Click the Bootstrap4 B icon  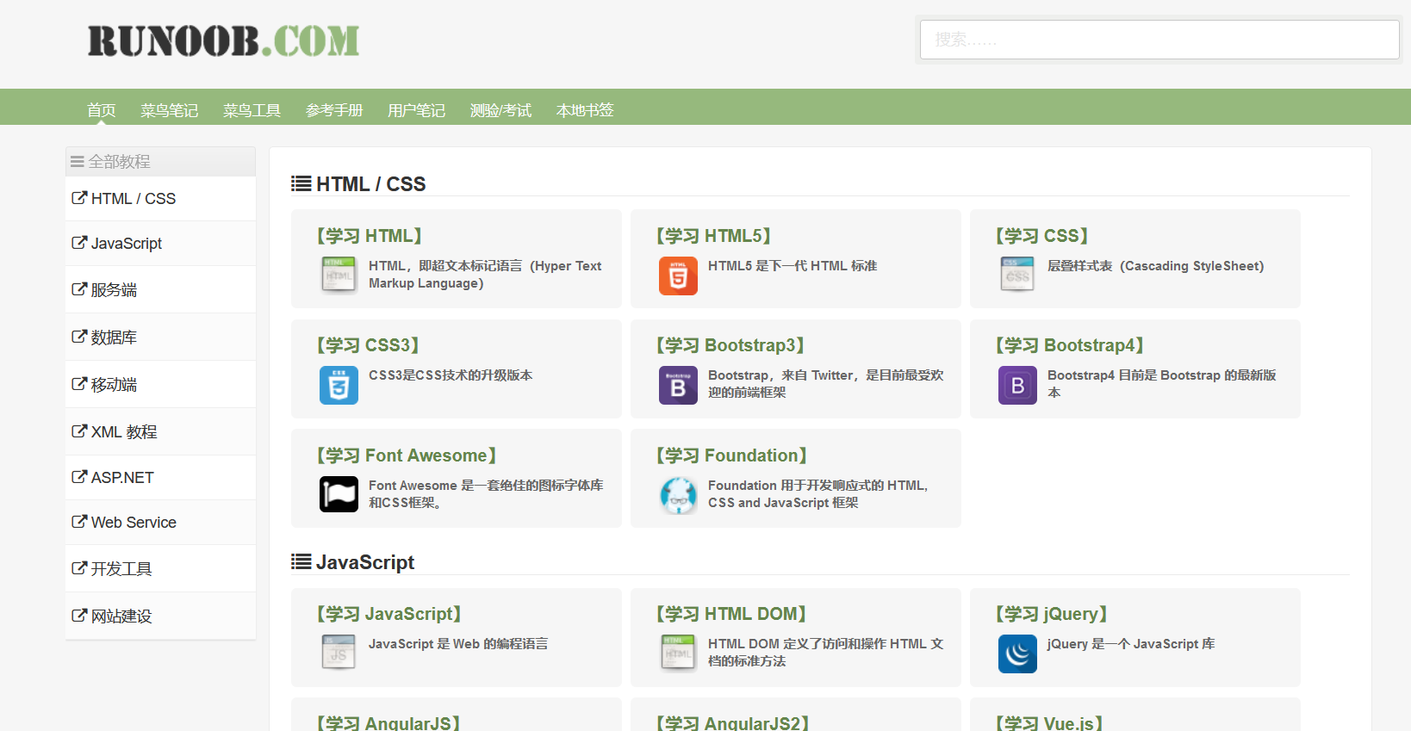(1017, 385)
